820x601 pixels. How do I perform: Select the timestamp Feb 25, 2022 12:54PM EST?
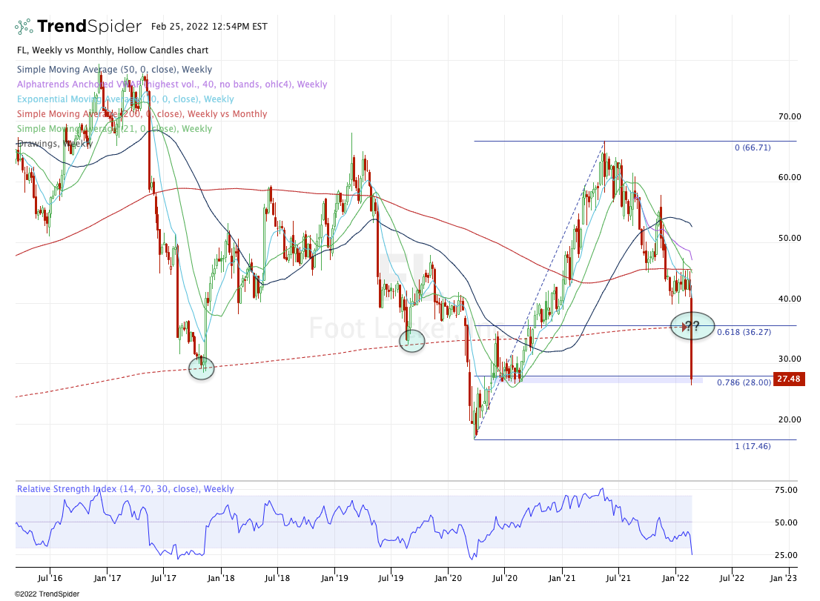tap(209, 27)
